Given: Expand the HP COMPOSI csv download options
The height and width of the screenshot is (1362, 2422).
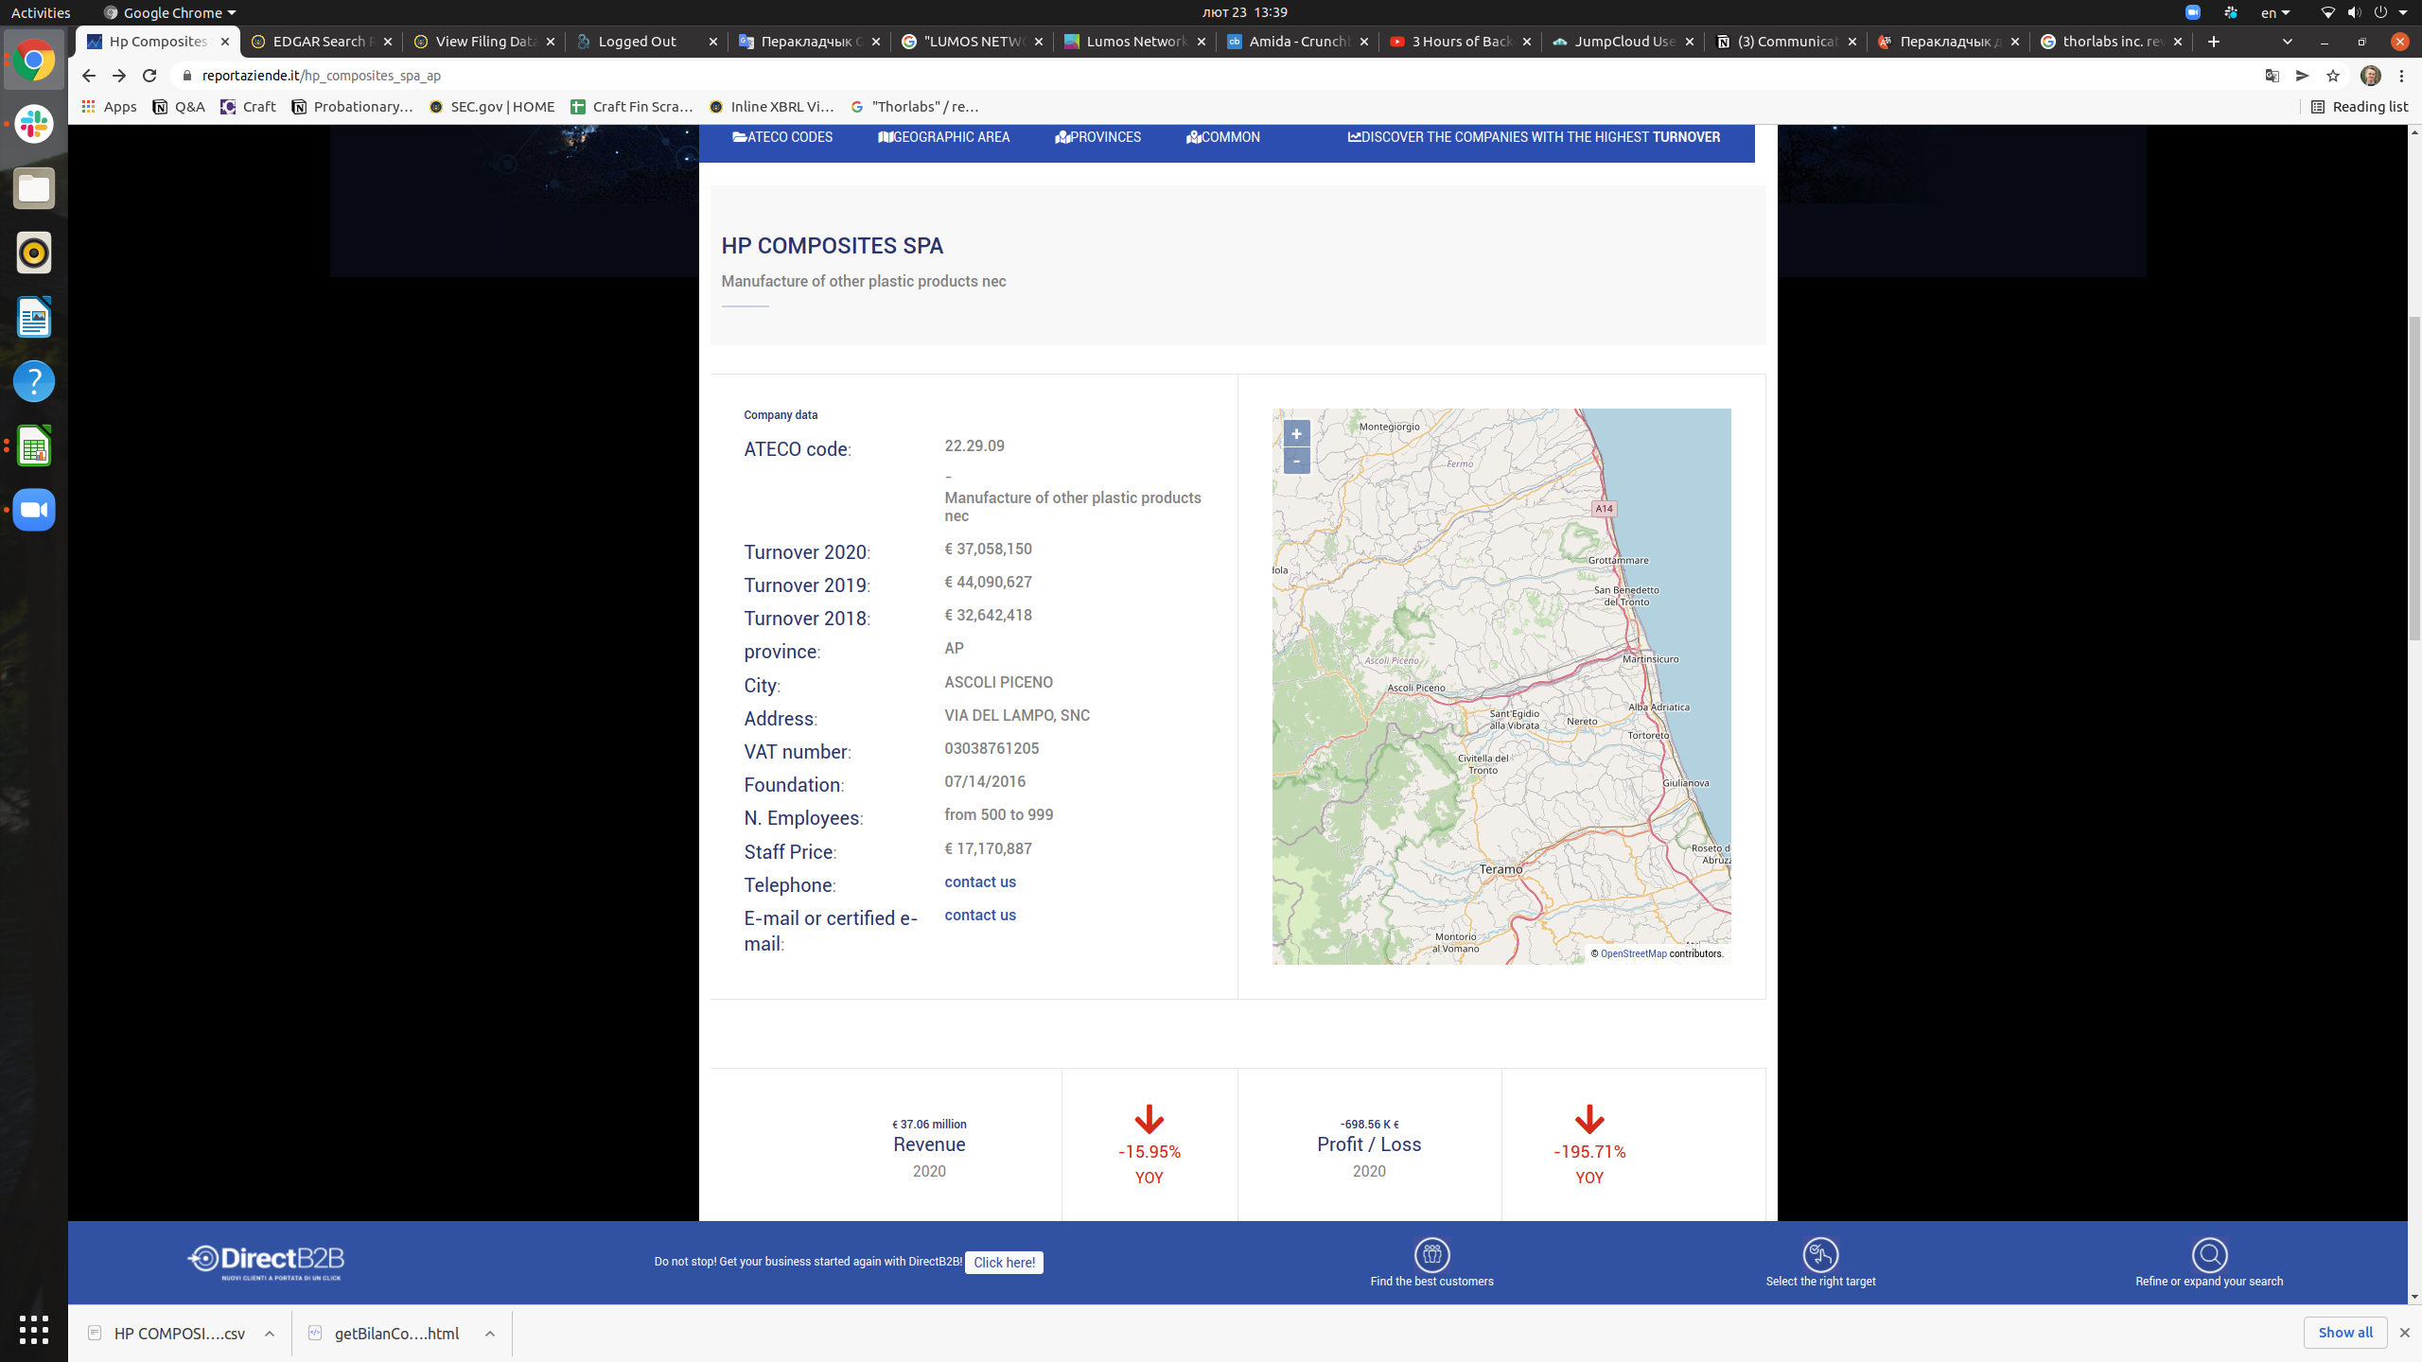Looking at the screenshot, I should tap(270, 1334).
